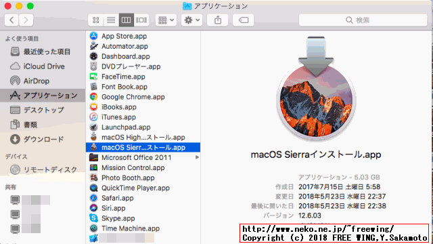Click the Microsoft Office 2011 folder icon
This screenshot has width=433, height=244.
(93, 157)
